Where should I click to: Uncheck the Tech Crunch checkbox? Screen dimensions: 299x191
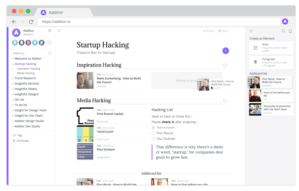(153, 127)
